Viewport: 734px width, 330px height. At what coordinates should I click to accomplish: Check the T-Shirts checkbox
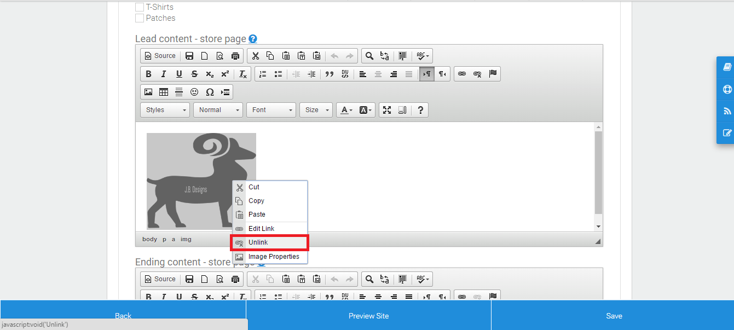[140, 7]
